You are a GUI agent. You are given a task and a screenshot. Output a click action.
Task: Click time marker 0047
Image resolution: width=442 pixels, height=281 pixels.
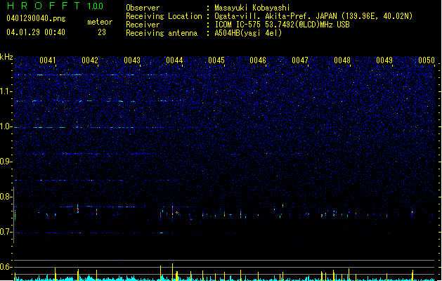point(300,60)
